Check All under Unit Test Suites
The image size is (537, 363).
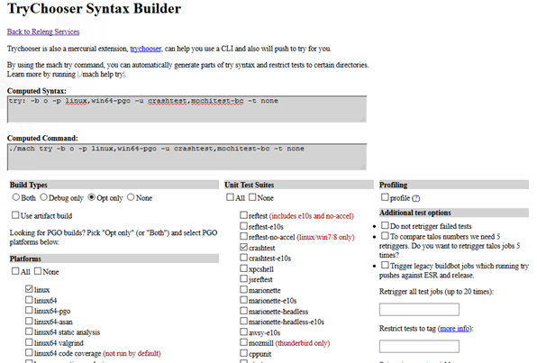click(230, 197)
